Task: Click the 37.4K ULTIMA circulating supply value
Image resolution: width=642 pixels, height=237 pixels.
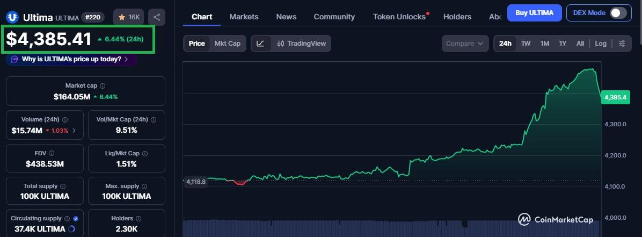Action: click(40, 229)
